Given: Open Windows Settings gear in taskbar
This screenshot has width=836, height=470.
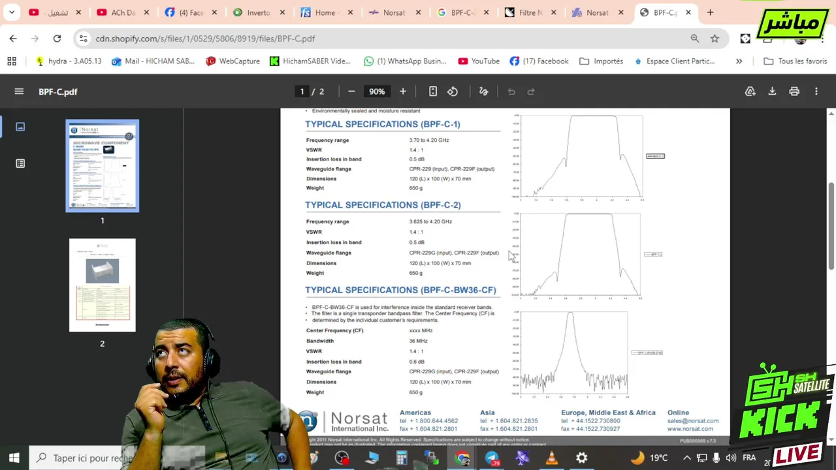Looking at the screenshot, I should pyautogui.click(x=581, y=458).
